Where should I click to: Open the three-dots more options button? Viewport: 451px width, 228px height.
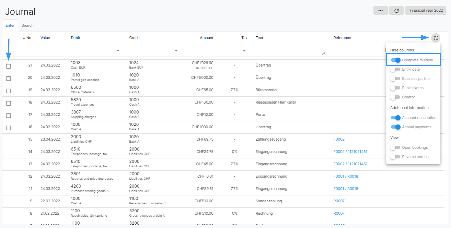point(380,11)
